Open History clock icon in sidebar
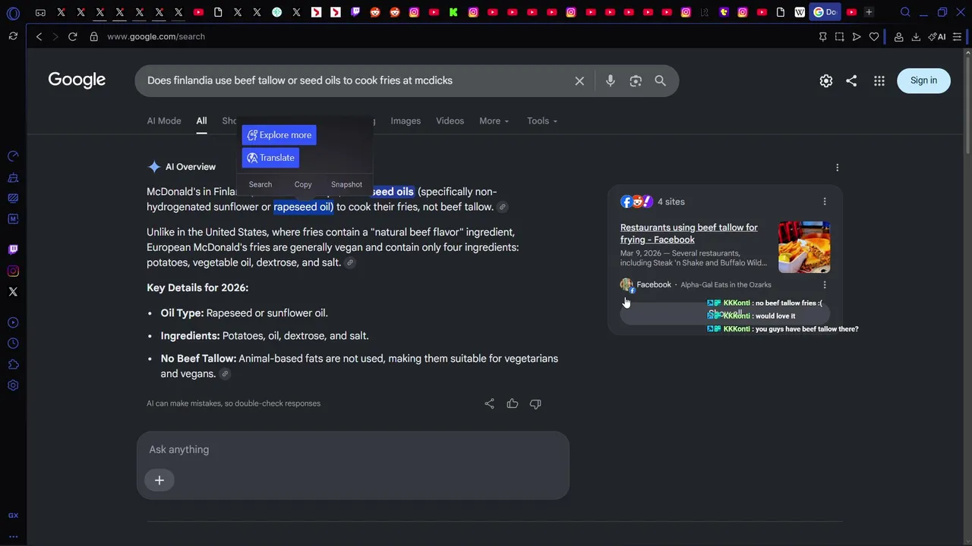Viewport: 972px width, 546px height. click(13, 344)
